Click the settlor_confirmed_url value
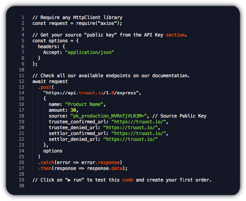Image resolution: width=246 pixels, height=201 pixels. (x=138, y=133)
